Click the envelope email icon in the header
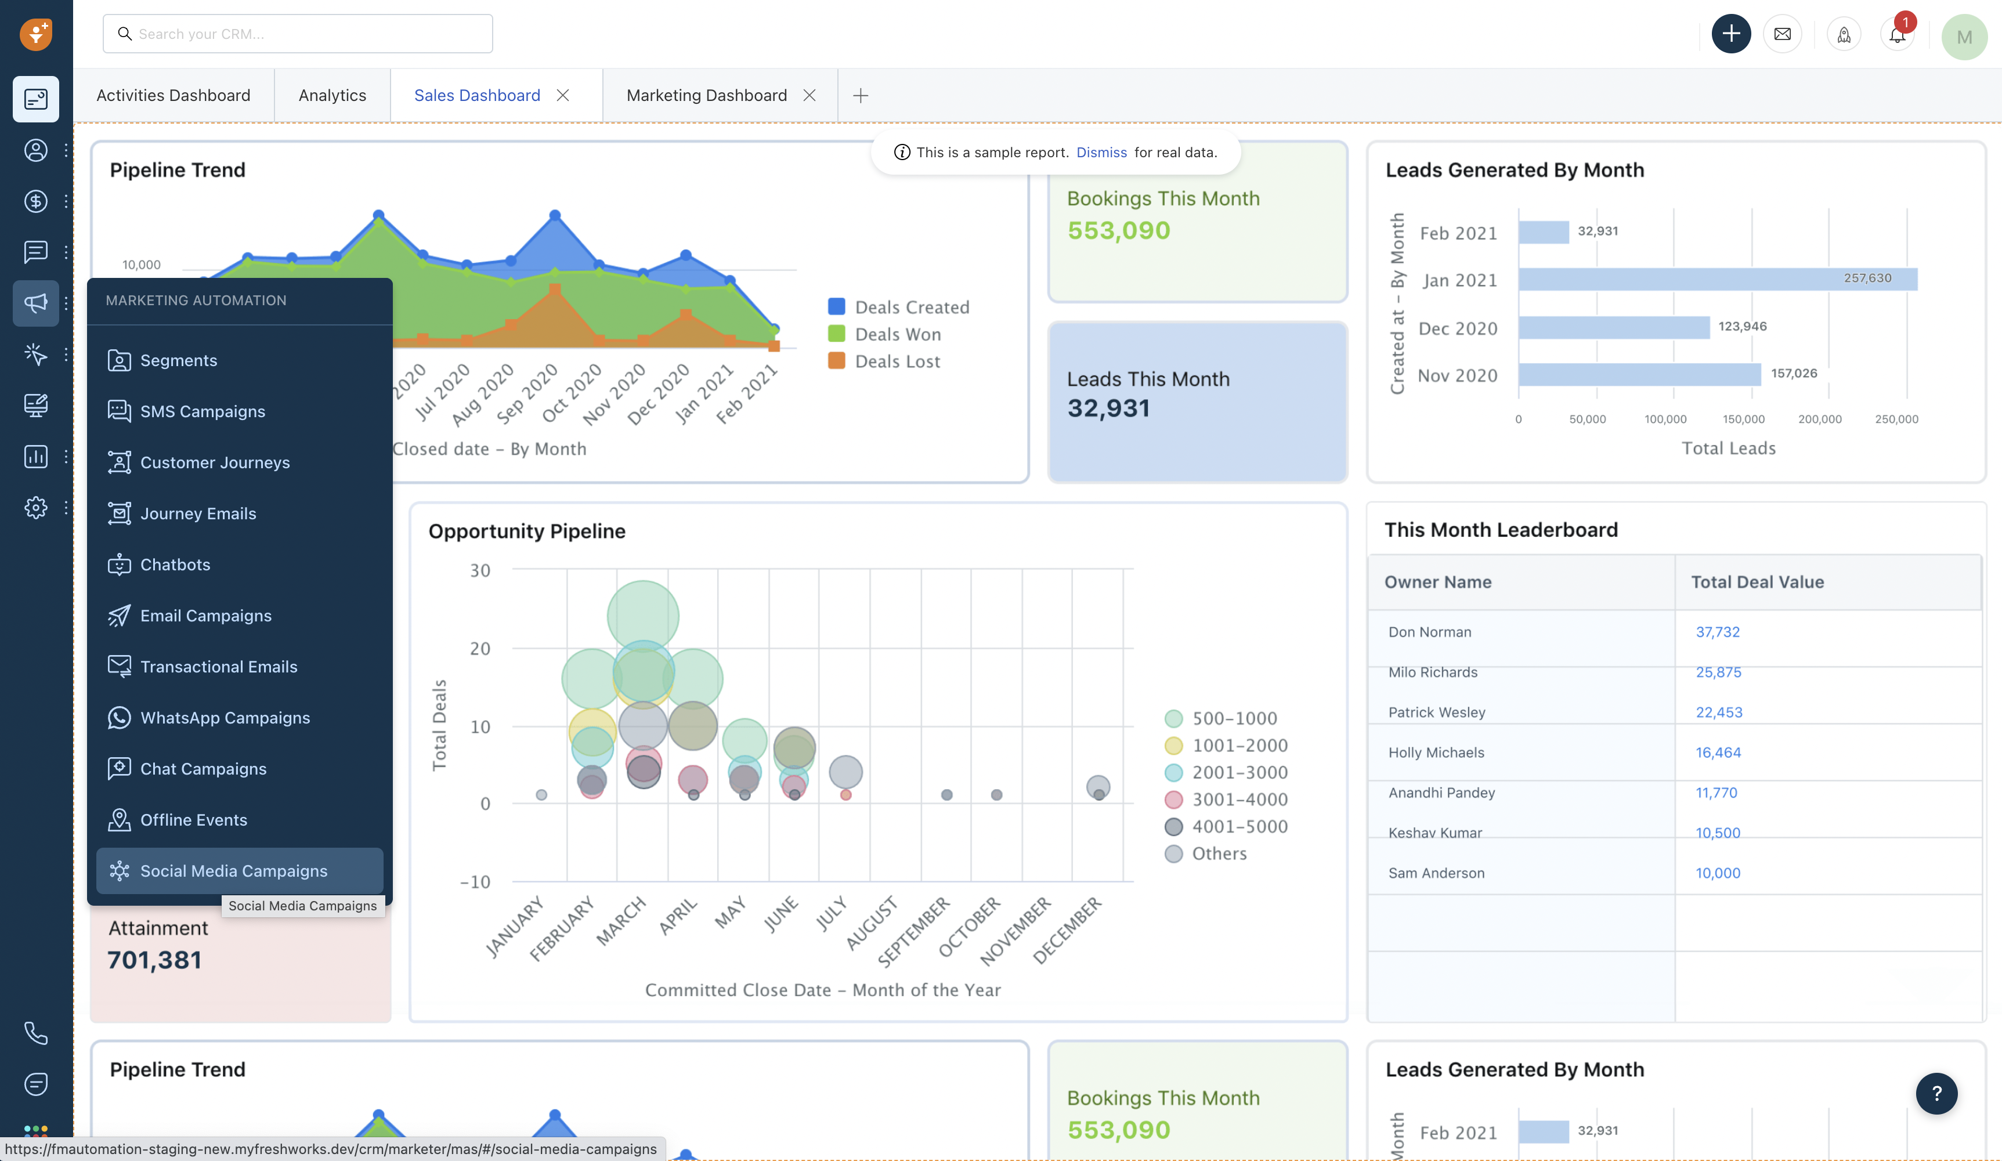 [1782, 34]
